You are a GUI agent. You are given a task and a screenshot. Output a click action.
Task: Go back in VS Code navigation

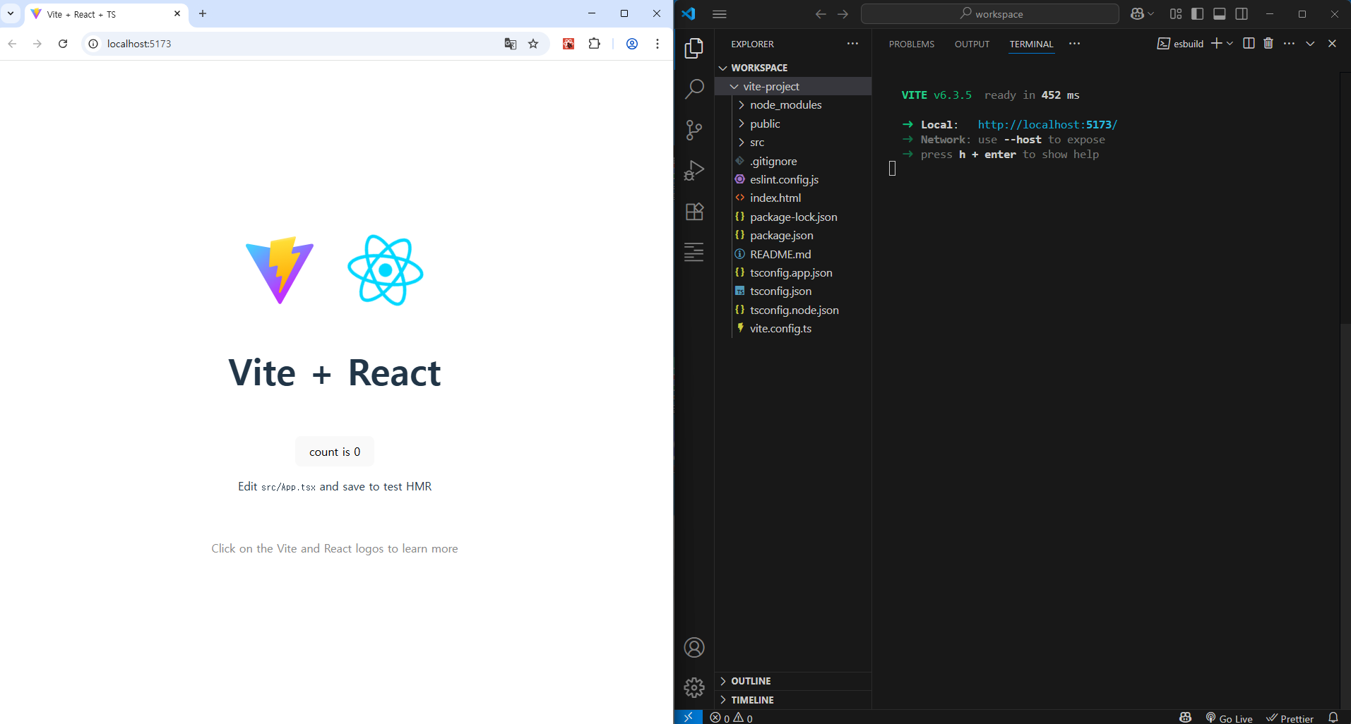pos(821,14)
